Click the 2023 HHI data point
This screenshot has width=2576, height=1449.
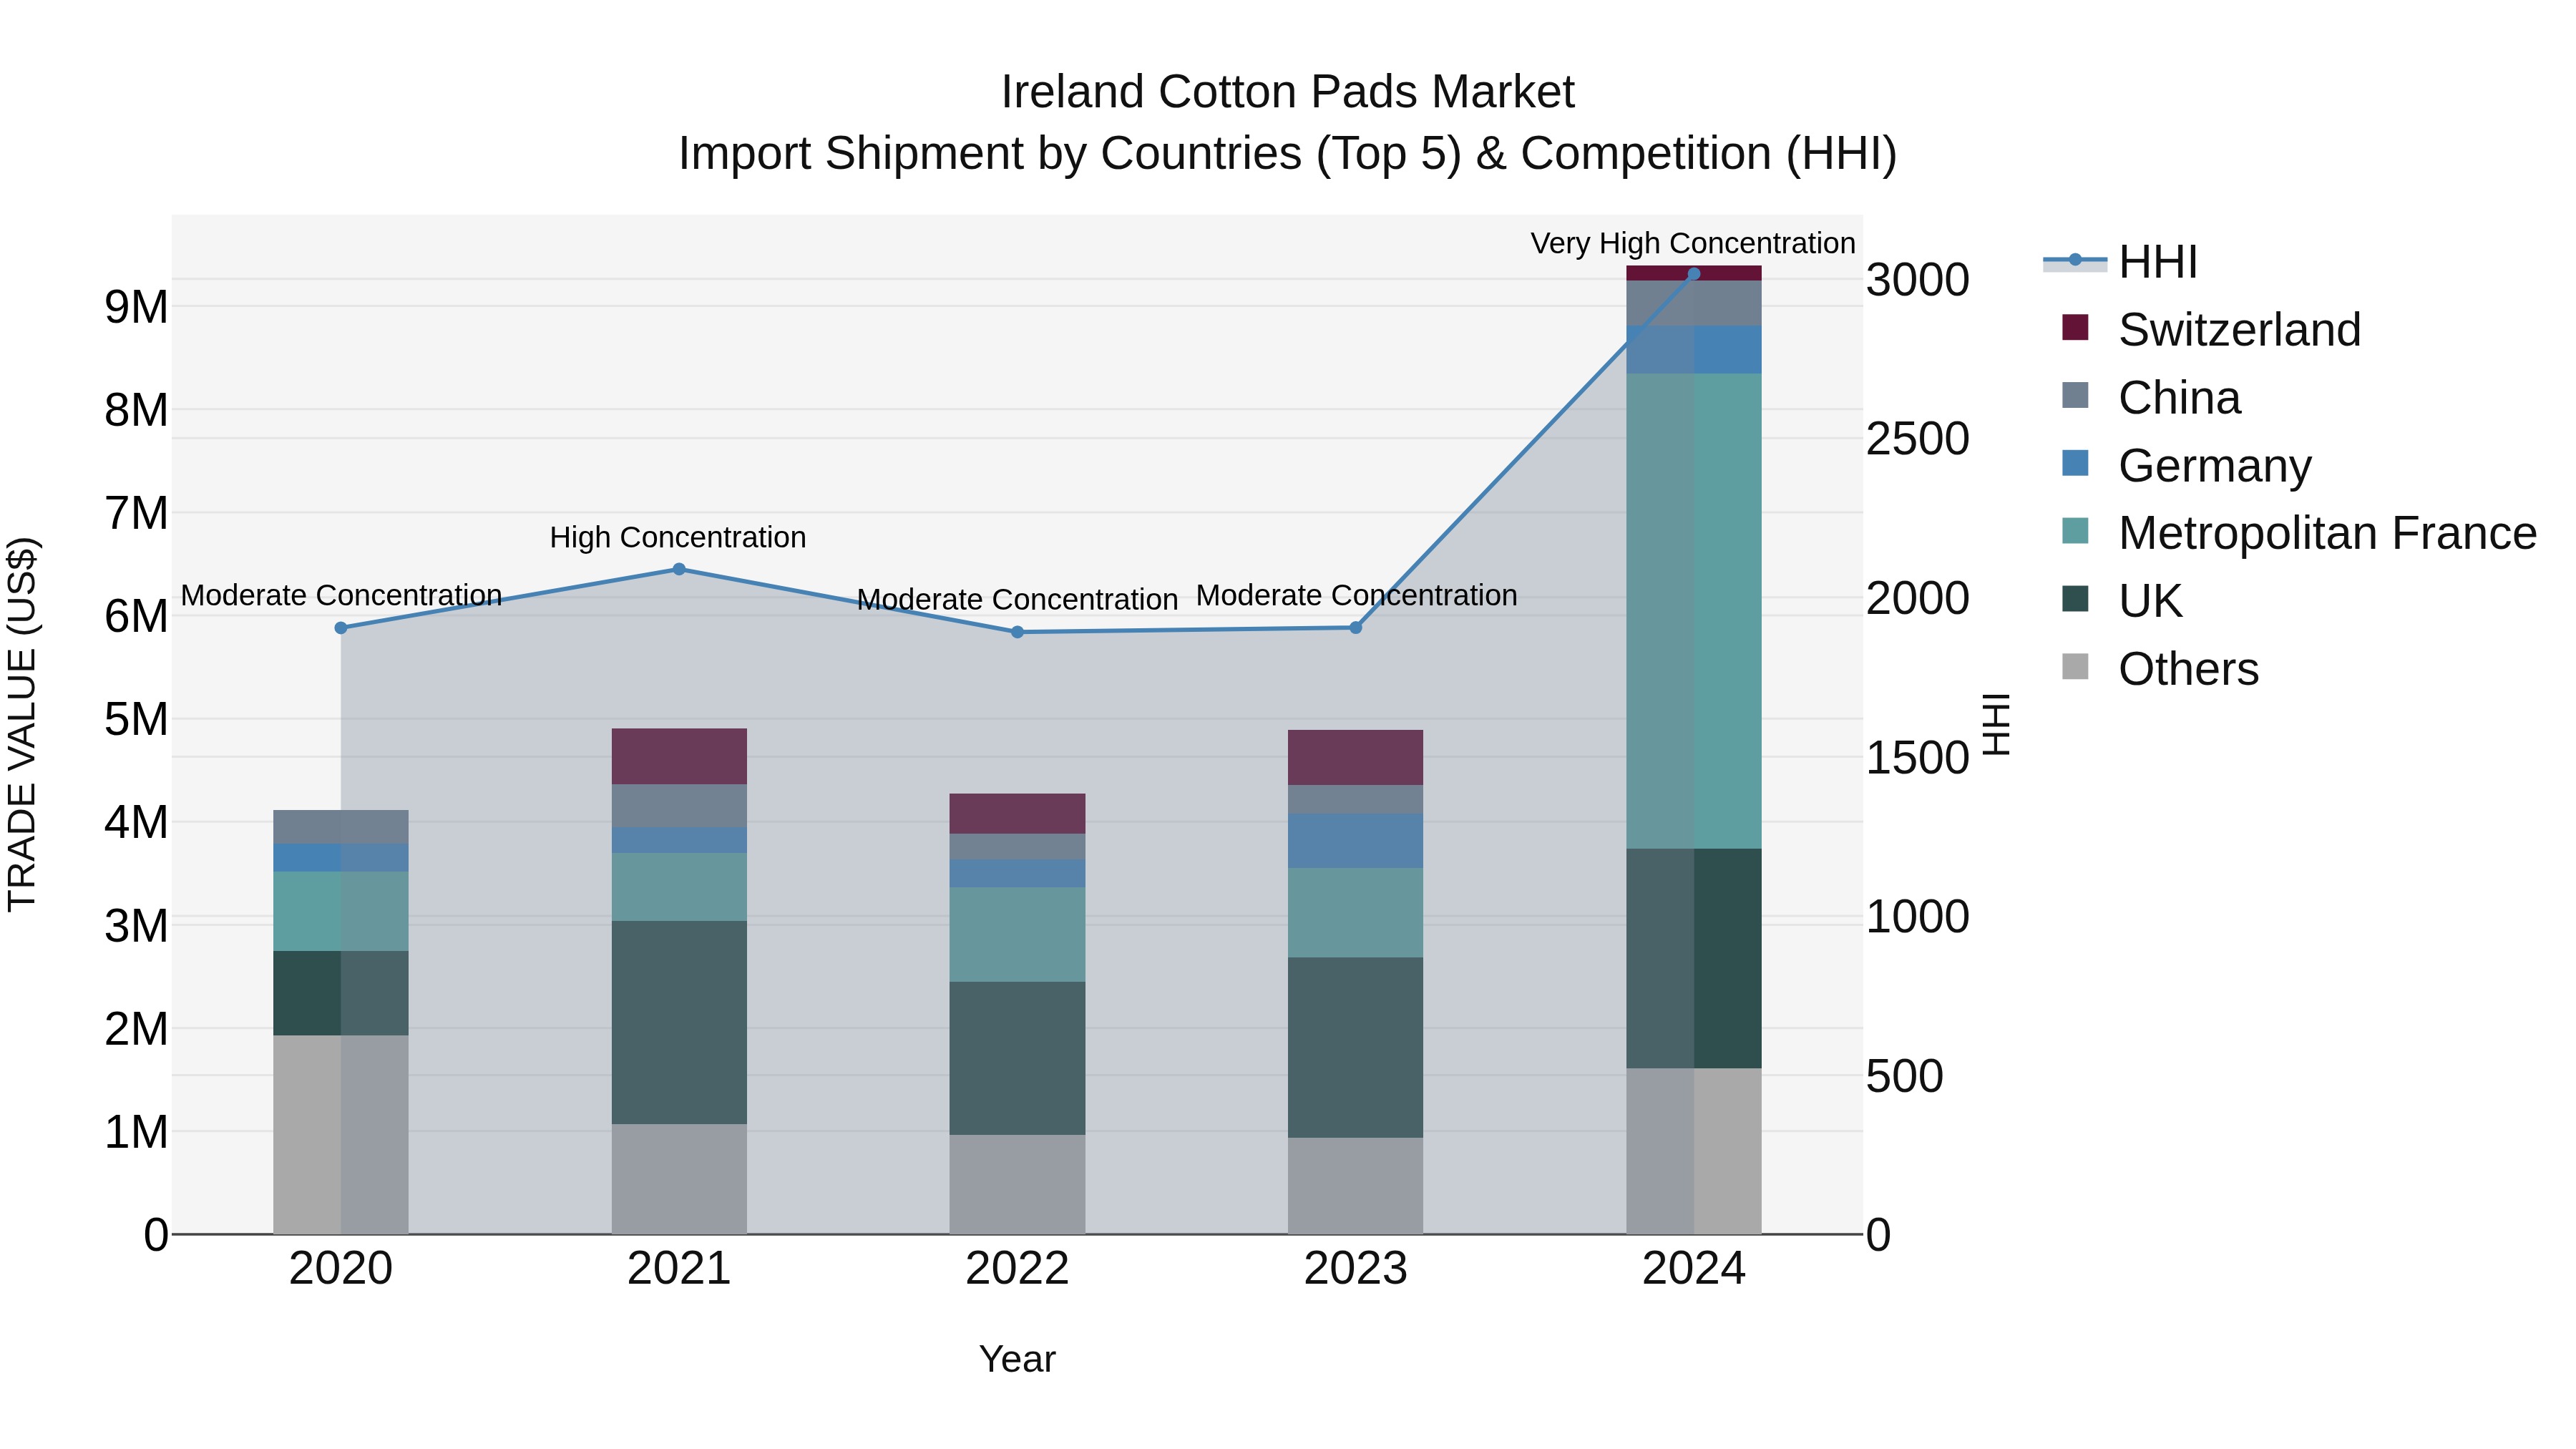click(1356, 628)
